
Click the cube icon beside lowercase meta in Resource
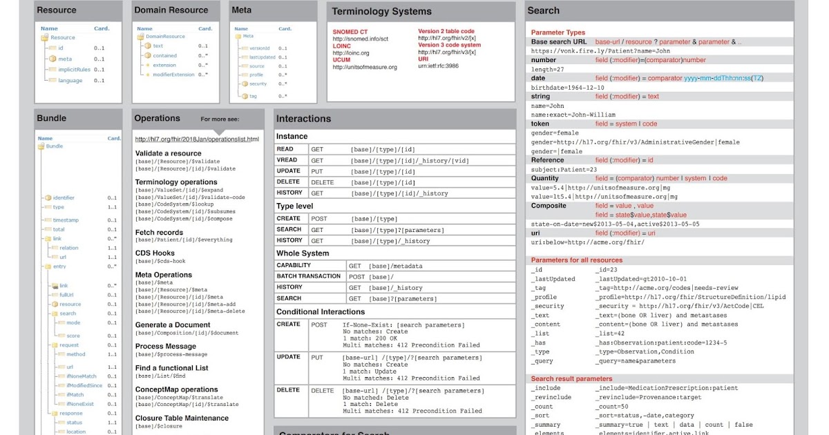point(51,59)
